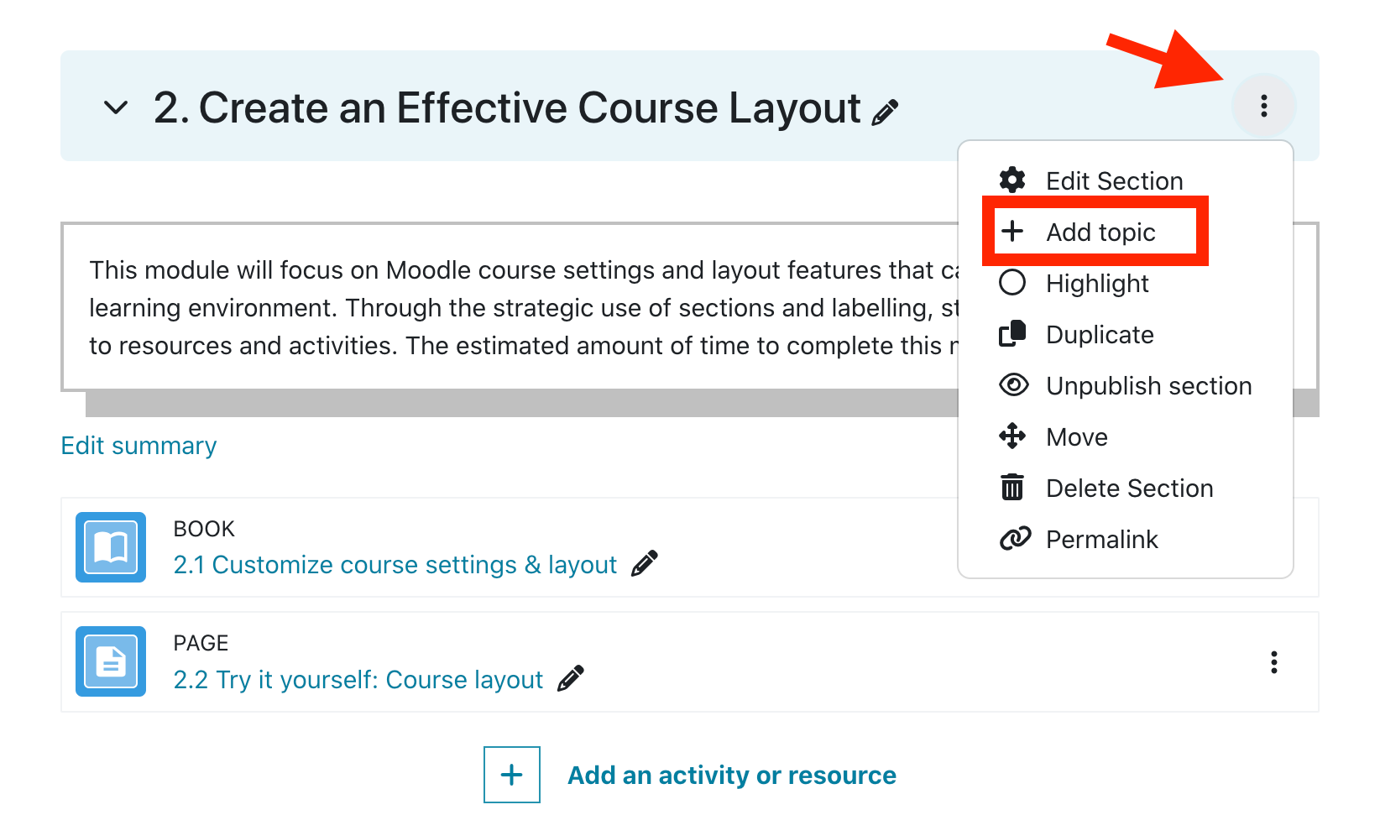
Task: Open the Book activity icon for 2.1
Action: pos(110,546)
